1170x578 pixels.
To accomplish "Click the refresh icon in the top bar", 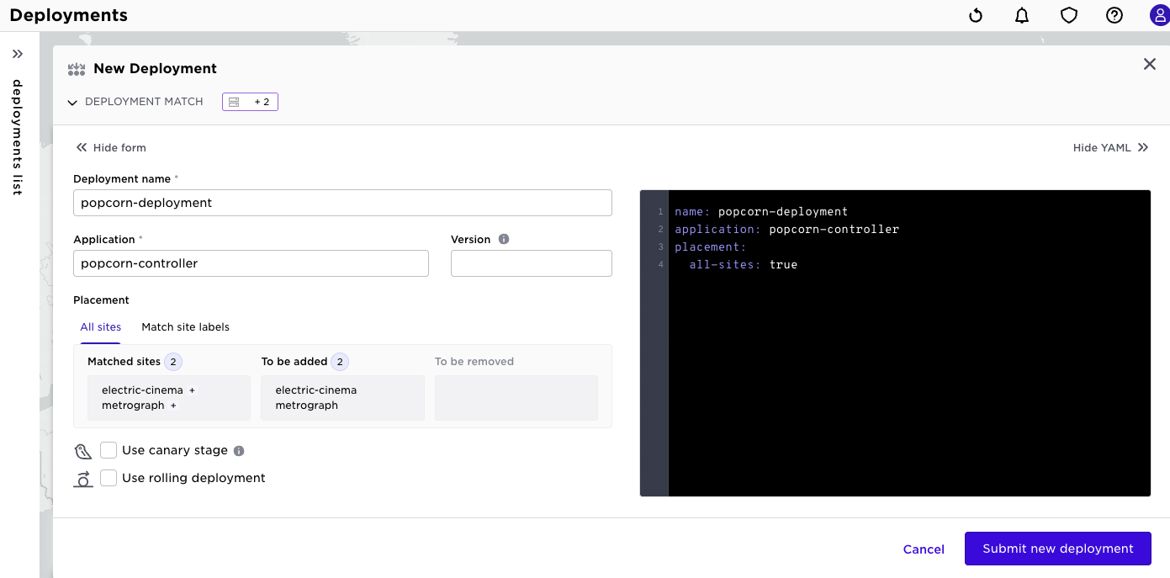I will pos(975,14).
